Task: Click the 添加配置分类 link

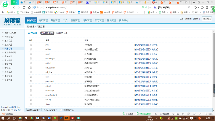Action: 62,33
